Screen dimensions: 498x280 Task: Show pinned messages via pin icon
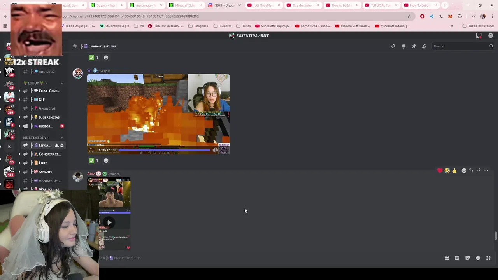(414, 46)
